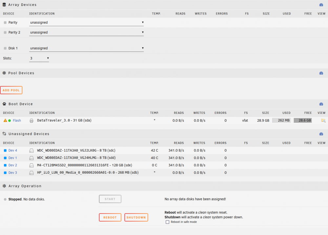
Task: Click the vfat filesystem value
Action: (245, 120)
